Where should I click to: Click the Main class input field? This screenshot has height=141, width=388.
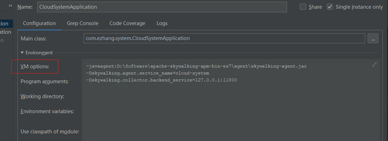[224, 38]
